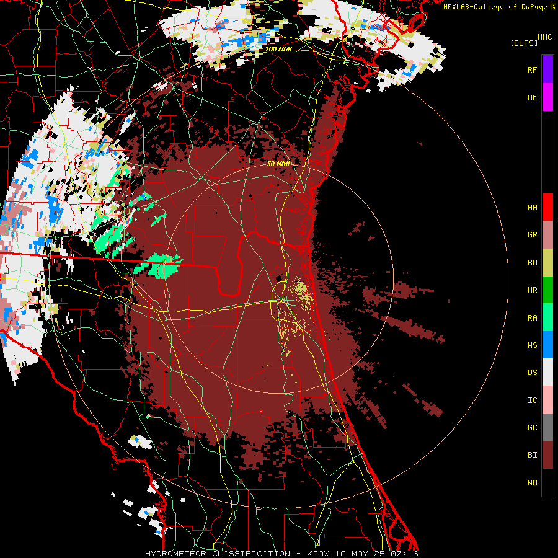The height and width of the screenshot is (558, 558).
Task: Click the HHC product label
Action: coord(545,37)
